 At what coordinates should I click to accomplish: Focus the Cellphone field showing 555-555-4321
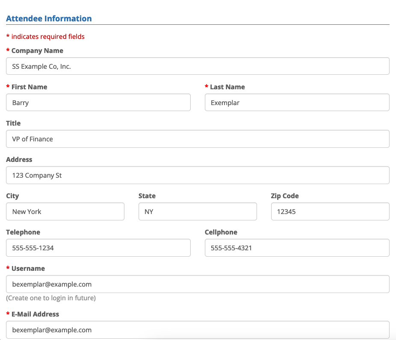pyautogui.click(x=297, y=248)
